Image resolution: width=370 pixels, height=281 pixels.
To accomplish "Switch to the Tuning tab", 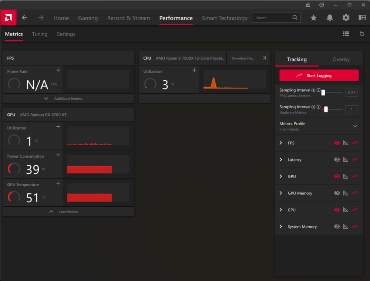I will click(40, 34).
